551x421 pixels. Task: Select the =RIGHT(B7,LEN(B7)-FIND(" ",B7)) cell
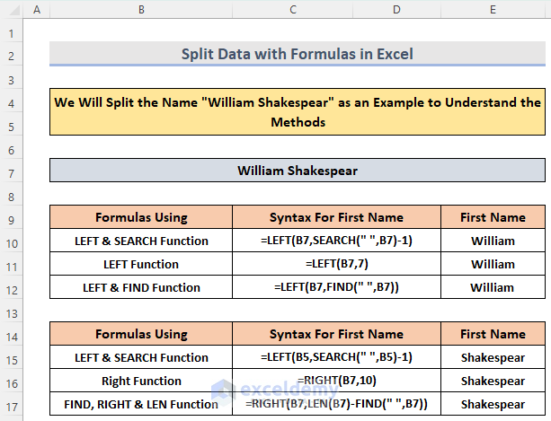pos(336,404)
